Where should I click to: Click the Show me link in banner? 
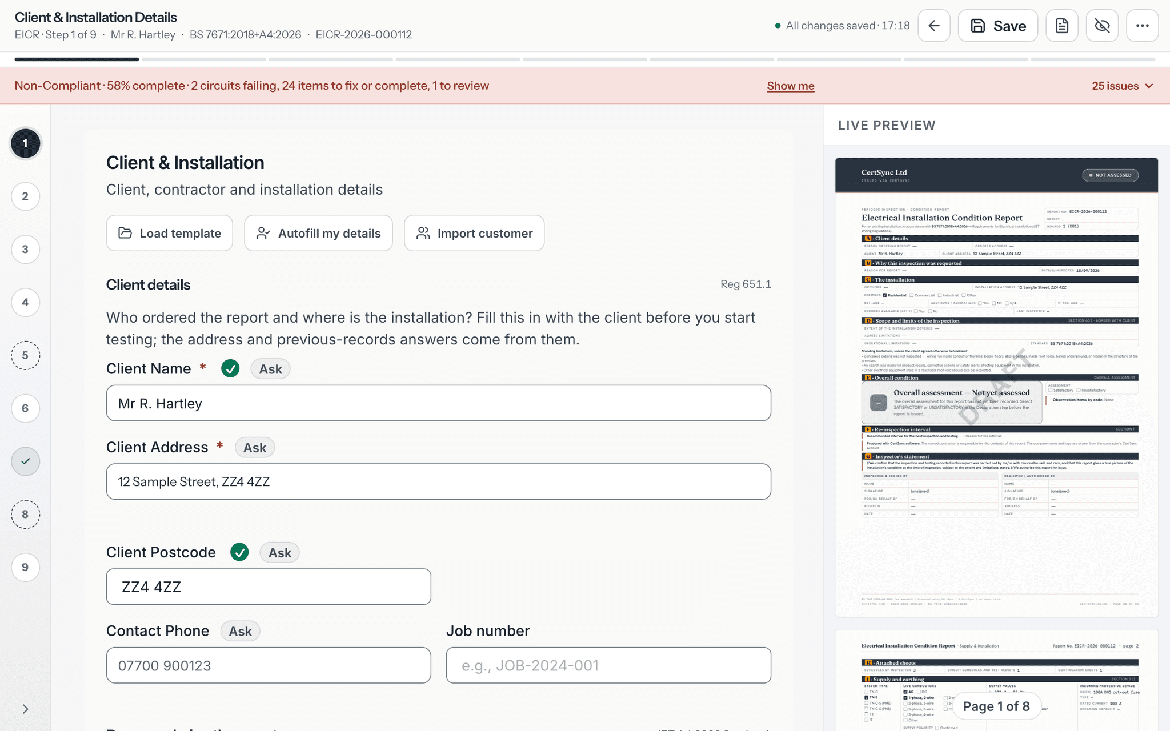coord(791,86)
